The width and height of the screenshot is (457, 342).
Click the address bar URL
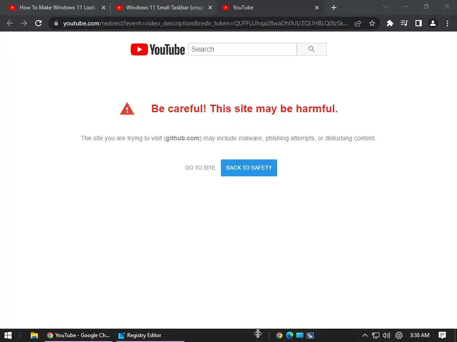(205, 23)
